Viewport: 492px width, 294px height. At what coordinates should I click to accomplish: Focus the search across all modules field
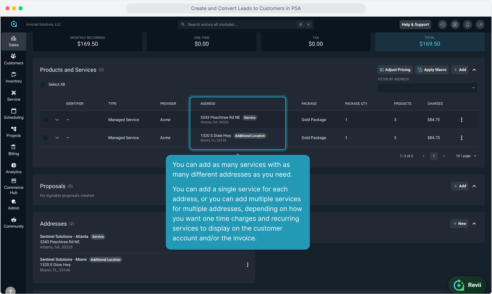pos(246,24)
